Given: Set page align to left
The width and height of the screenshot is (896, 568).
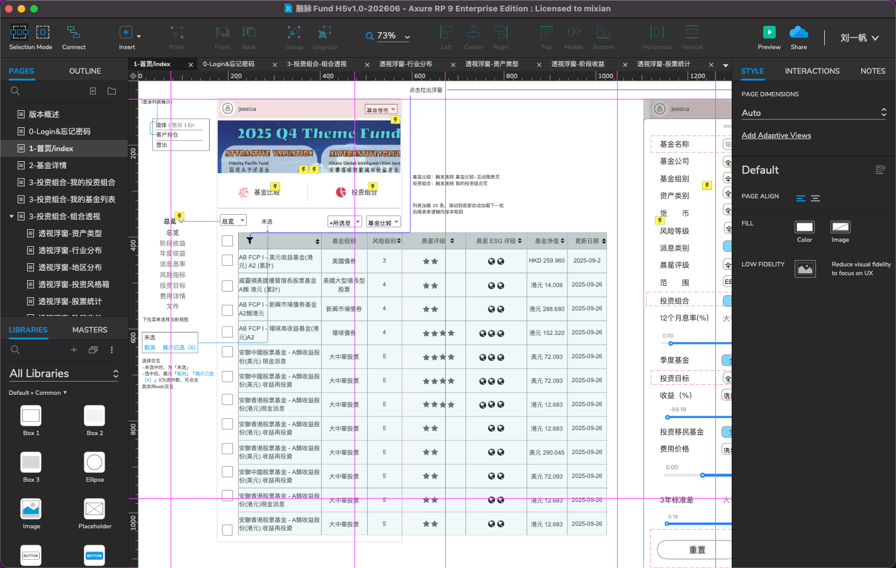Looking at the screenshot, I should pyautogui.click(x=801, y=198).
